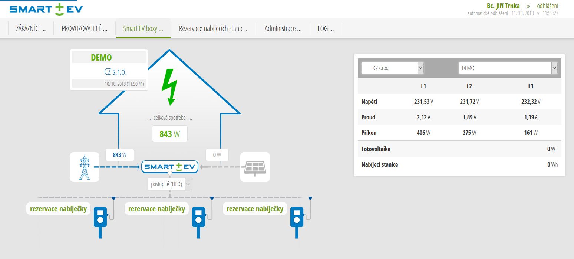Click the third rezervace nabíječky button
The height and width of the screenshot is (259, 574).
pyautogui.click(x=255, y=209)
